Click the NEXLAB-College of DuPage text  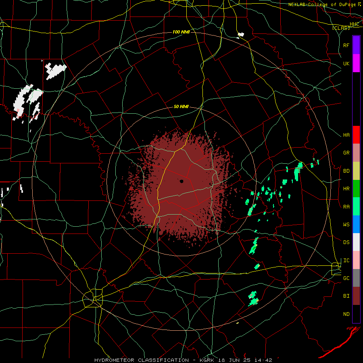(322, 4)
